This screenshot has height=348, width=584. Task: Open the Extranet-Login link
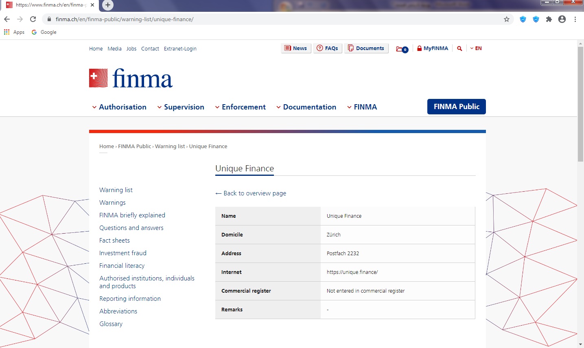(180, 49)
